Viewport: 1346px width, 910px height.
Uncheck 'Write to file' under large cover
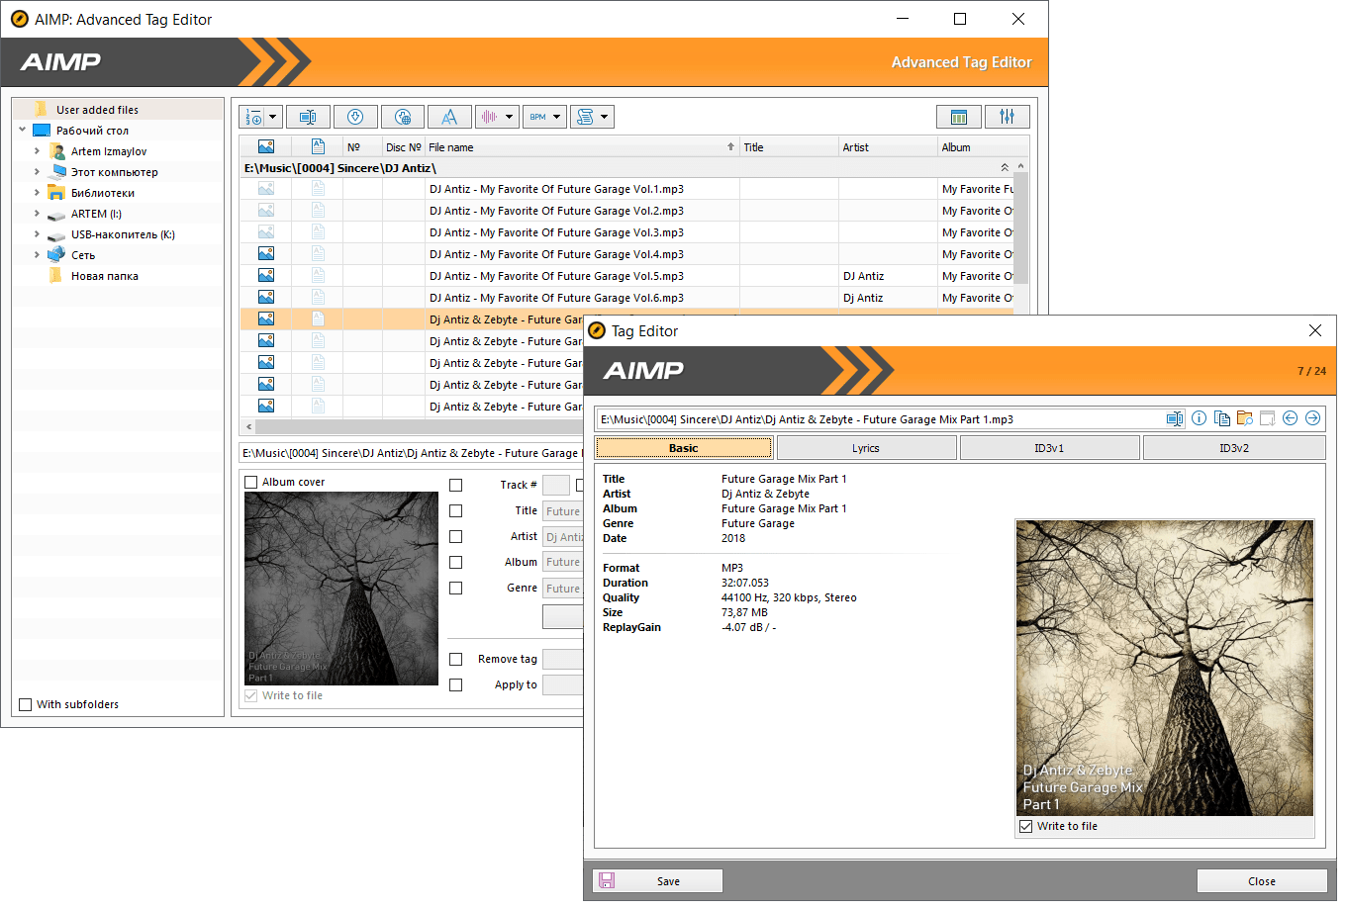coord(1026,826)
